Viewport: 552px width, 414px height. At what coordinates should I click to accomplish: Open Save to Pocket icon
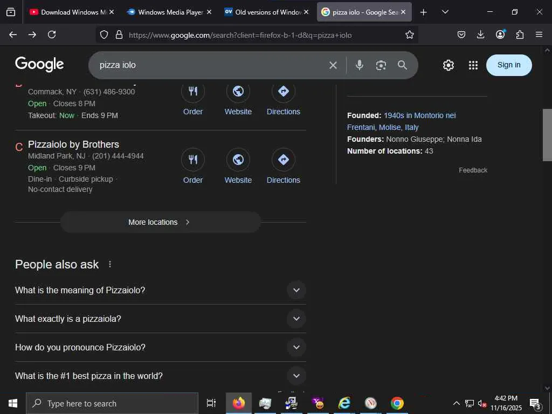(461, 34)
